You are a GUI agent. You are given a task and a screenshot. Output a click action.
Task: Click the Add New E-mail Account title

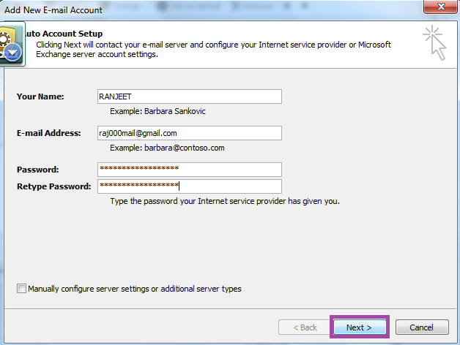click(x=53, y=10)
